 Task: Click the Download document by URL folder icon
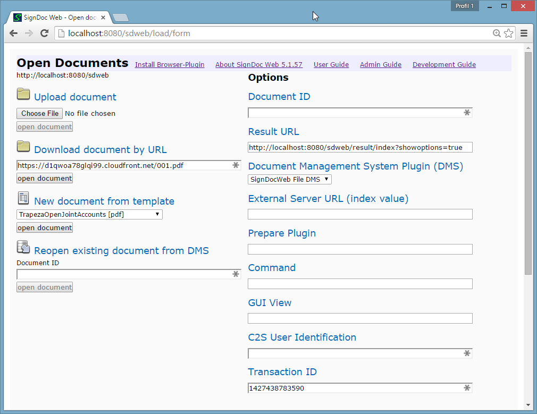(23, 147)
